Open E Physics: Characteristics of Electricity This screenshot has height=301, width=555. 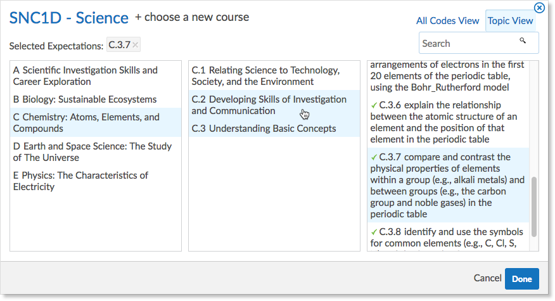96,181
